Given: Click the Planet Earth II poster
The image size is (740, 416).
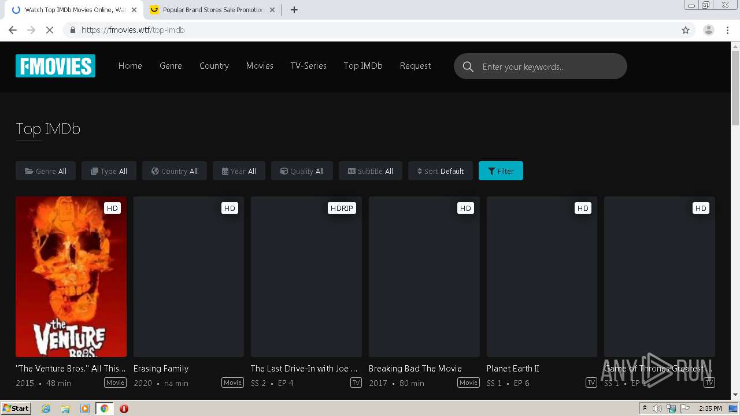Looking at the screenshot, I should [542, 277].
